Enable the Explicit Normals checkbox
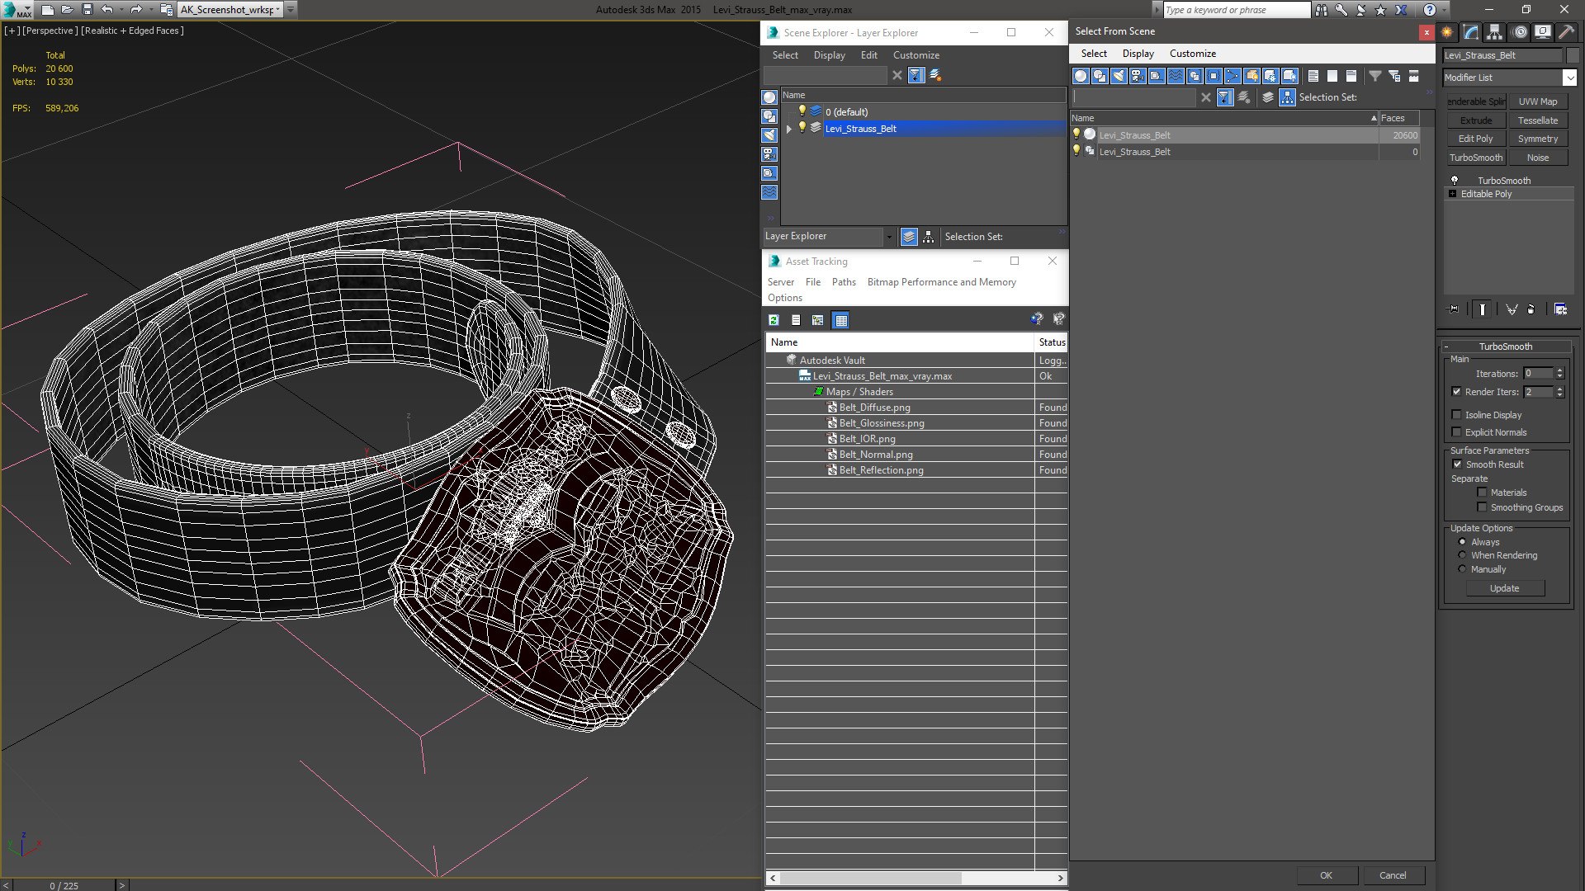1585x891 pixels. [1457, 432]
